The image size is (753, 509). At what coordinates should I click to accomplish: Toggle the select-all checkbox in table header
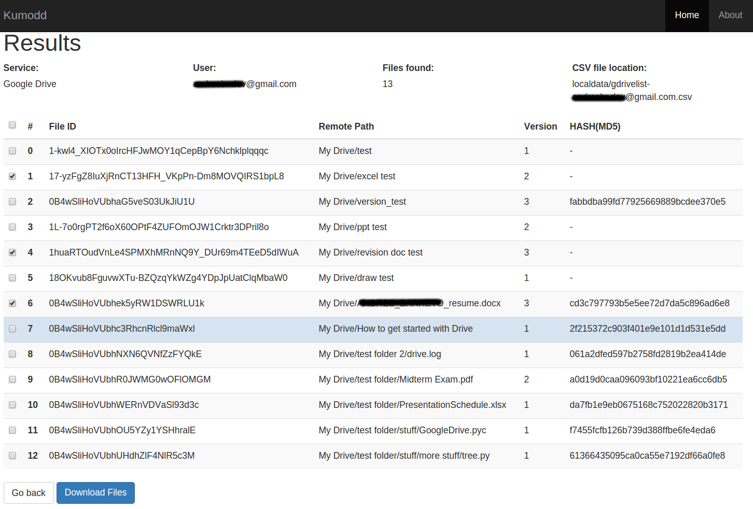[12, 125]
